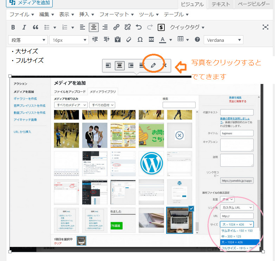
Task: Expand the bulleted list style arrow
Action: coord(55,27)
